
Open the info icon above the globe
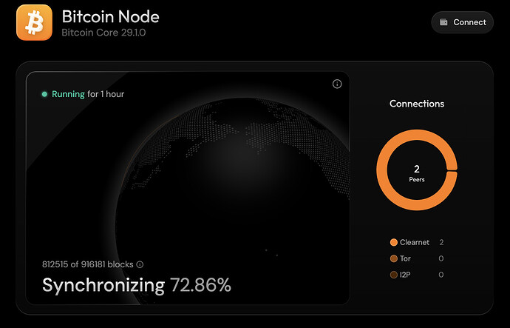(337, 84)
